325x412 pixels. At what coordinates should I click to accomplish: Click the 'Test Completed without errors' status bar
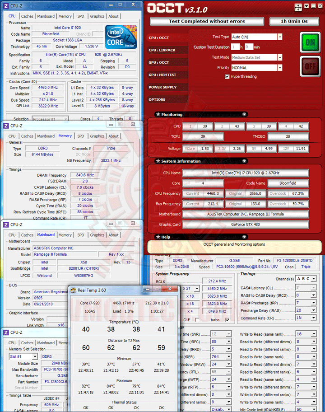click(207, 21)
